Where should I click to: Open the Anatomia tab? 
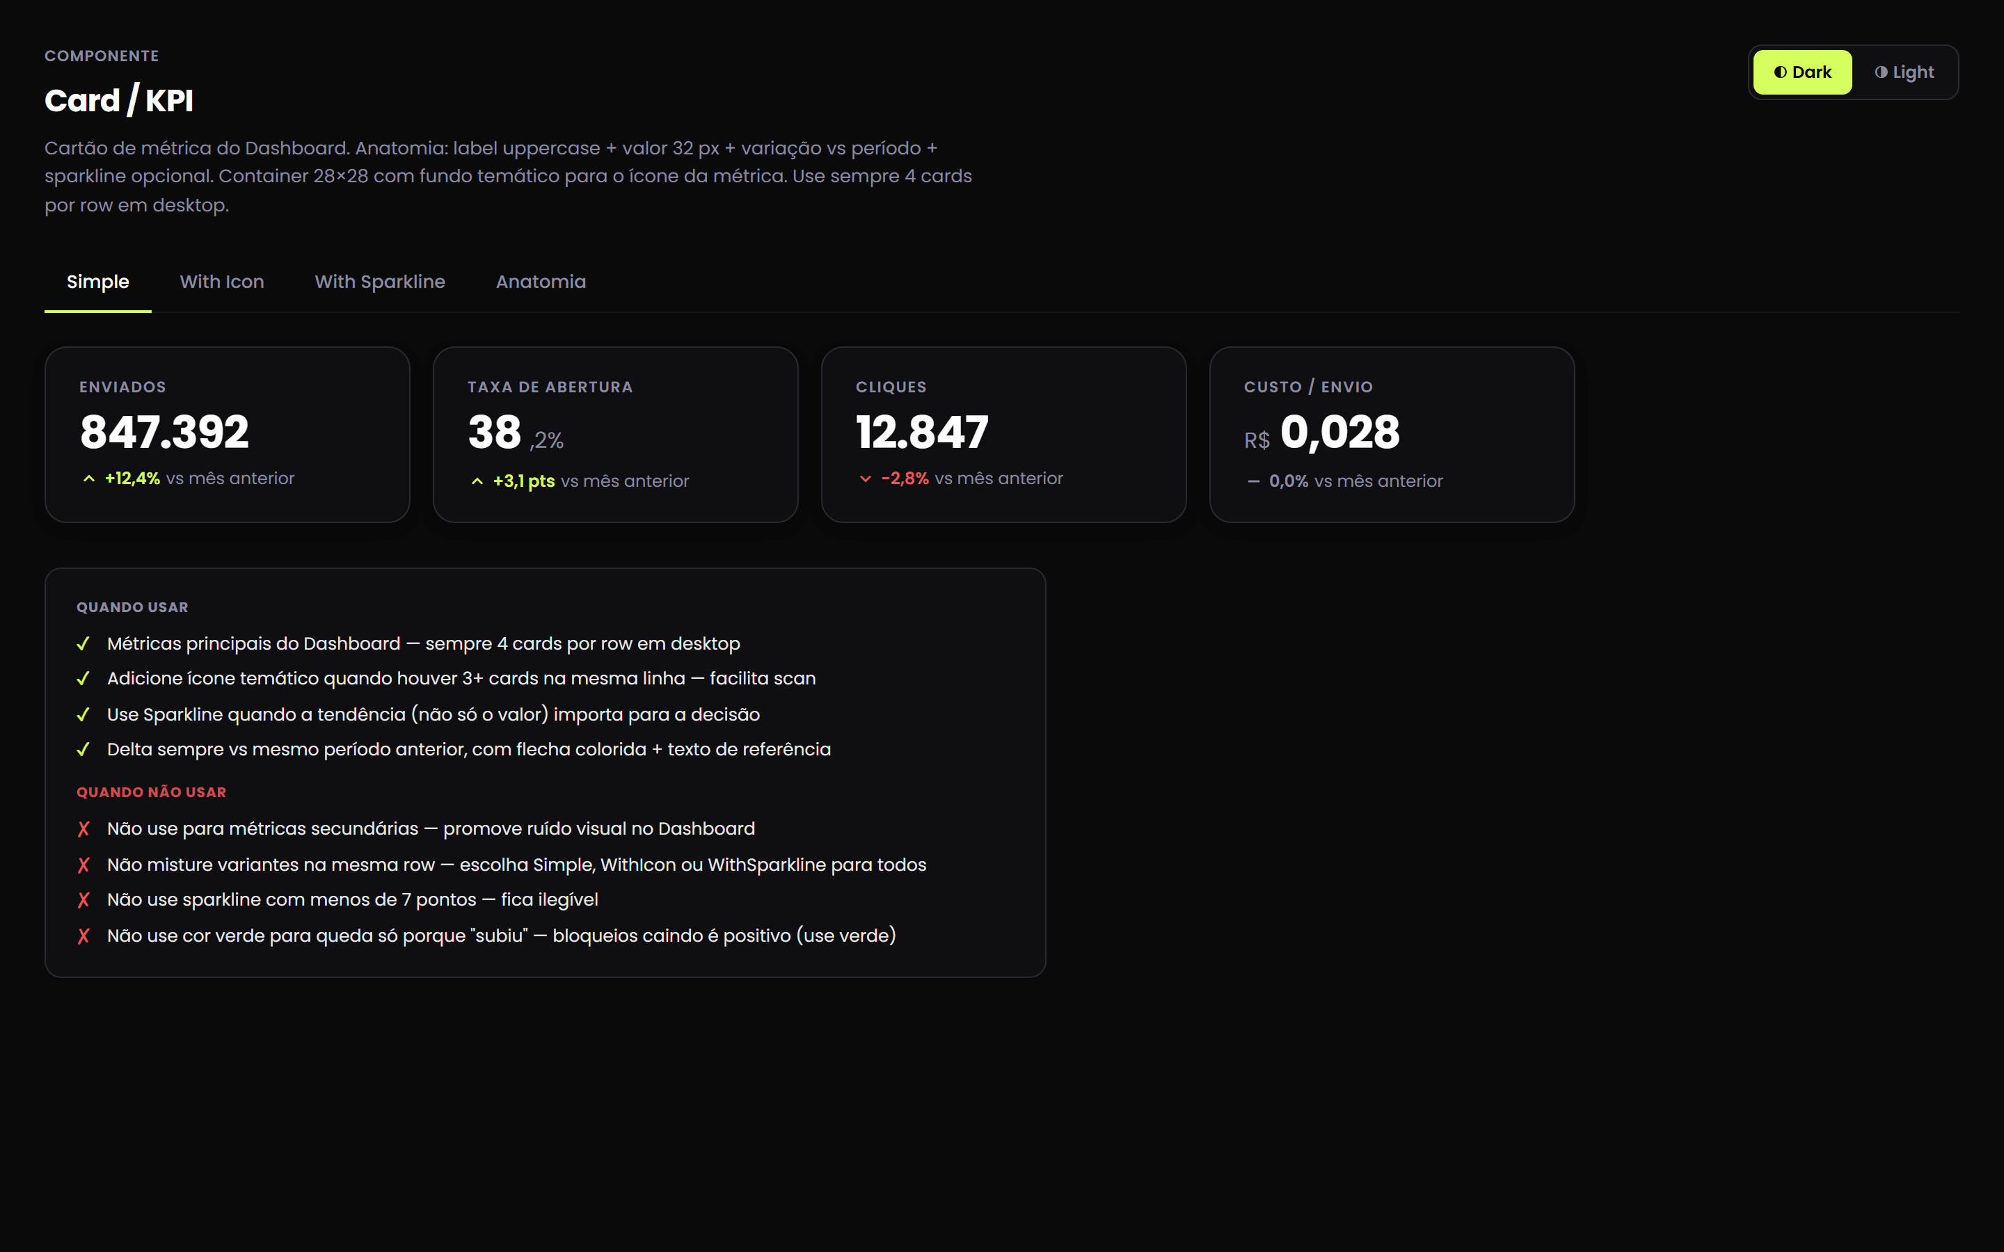point(541,282)
